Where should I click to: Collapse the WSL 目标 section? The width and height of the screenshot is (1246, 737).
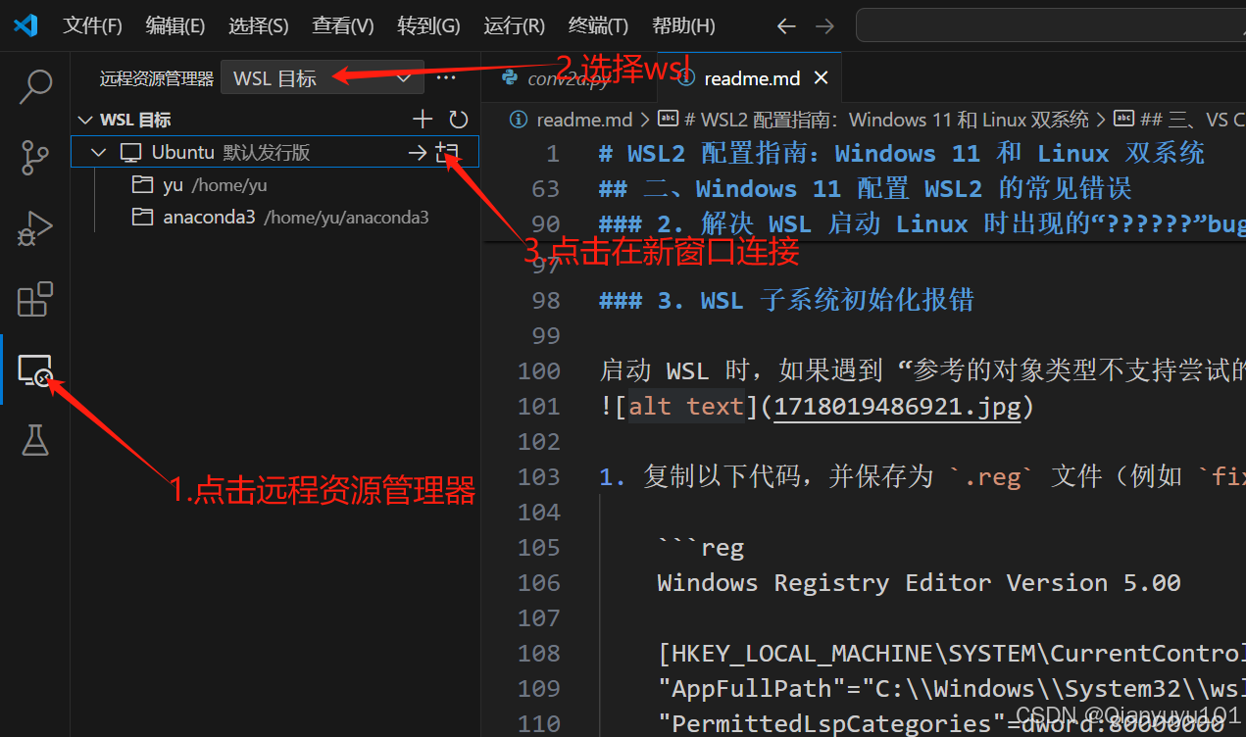(x=85, y=119)
